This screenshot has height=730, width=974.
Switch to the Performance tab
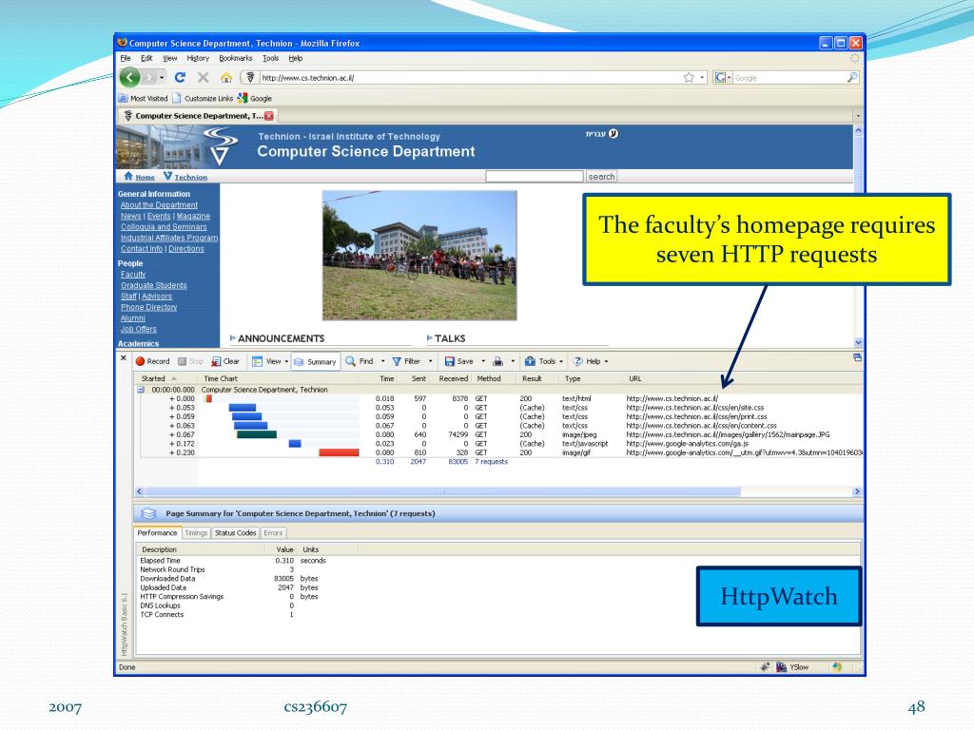pos(157,532)
